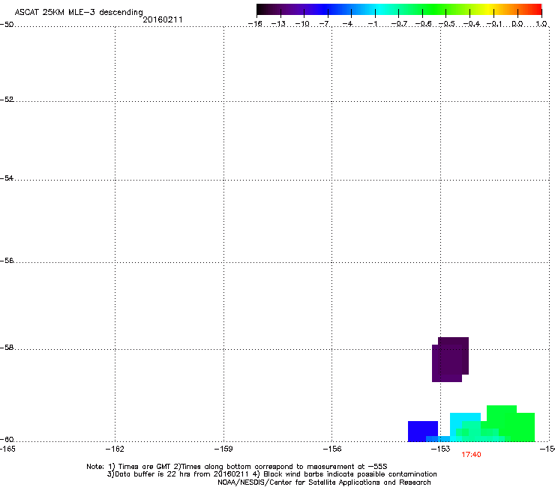The height and width of the screenshot is (487, 555).
Task: Click the -4 color bar label
Action: tap(347, 24)
